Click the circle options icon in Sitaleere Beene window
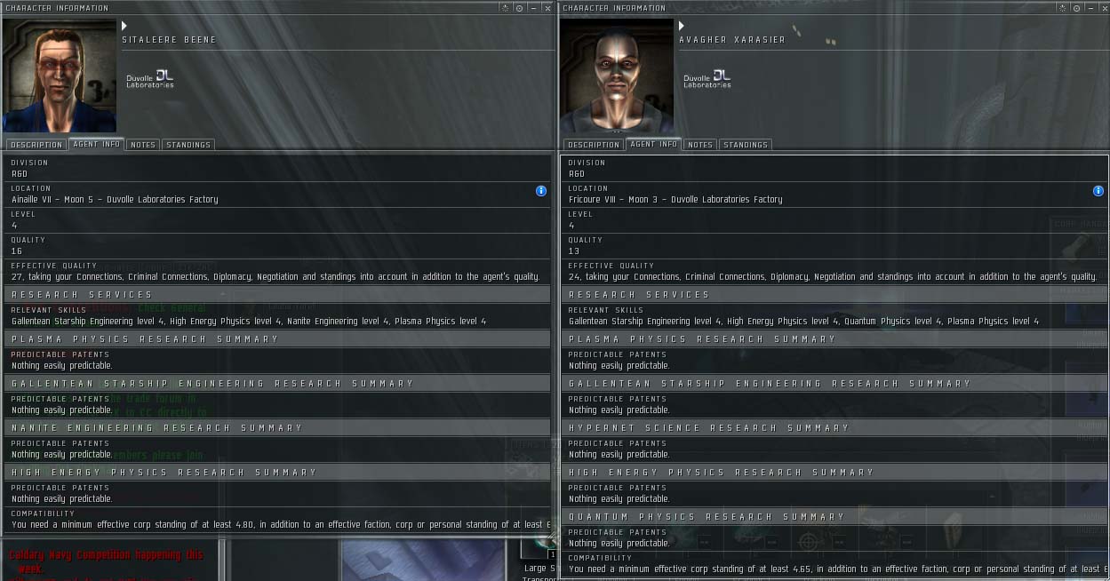This screenshot has height=581, width=1110. pos(519,8)
